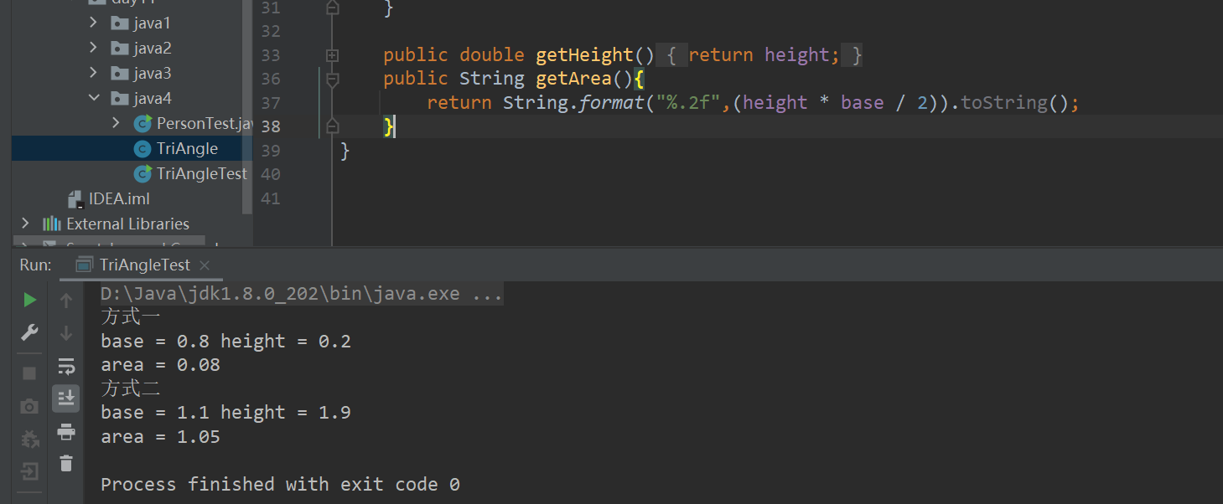Expand the folded getHeight method

pyautogui.click(x=332, y=55)
